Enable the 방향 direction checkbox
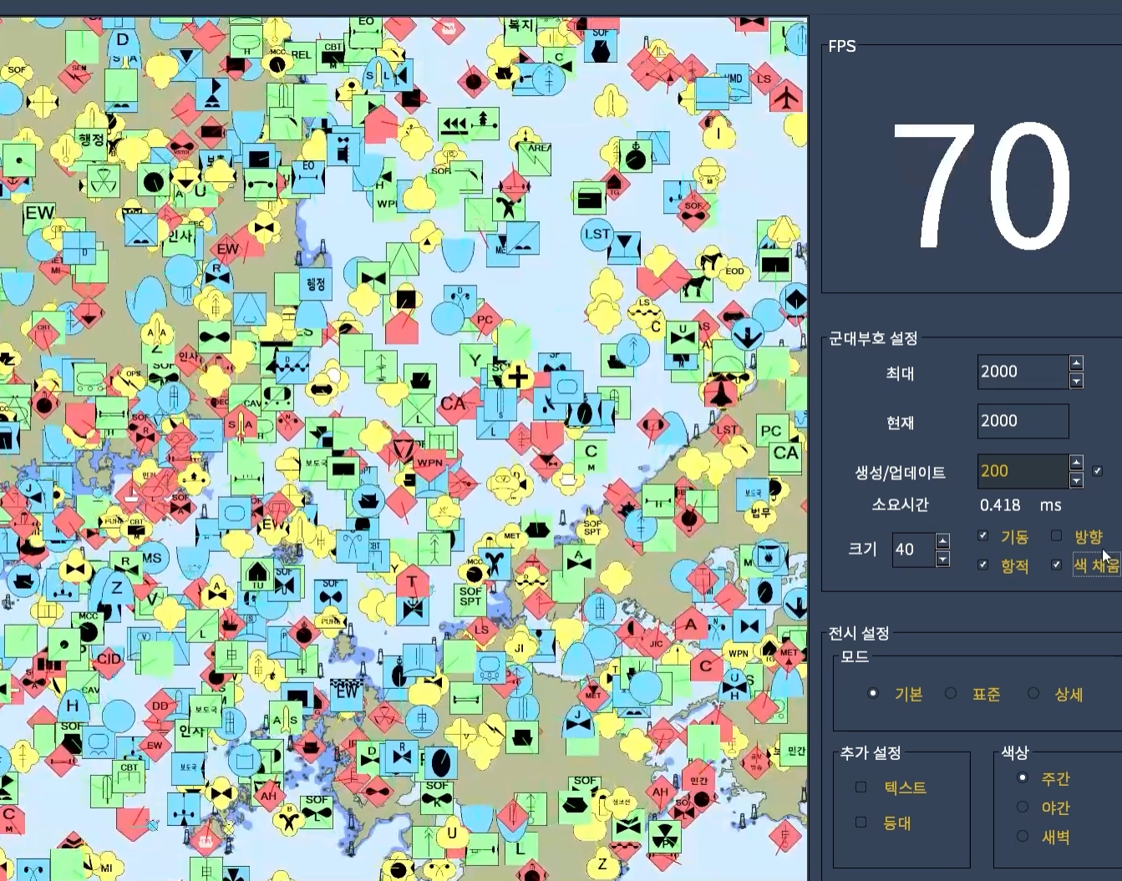The width and height of the screenshot is (1122, 881). 1056,536
